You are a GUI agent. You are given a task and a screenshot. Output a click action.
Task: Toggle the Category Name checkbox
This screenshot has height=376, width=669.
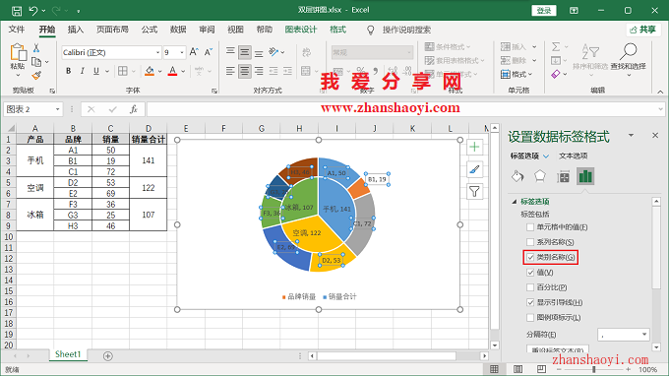click(530, 257)
